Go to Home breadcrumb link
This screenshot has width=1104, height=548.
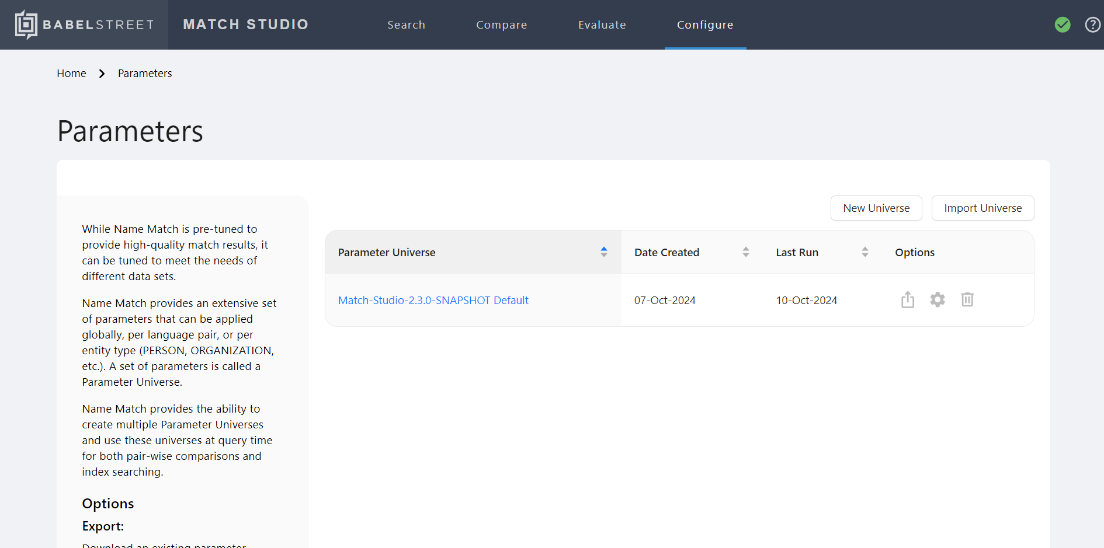tap(71, 74)
